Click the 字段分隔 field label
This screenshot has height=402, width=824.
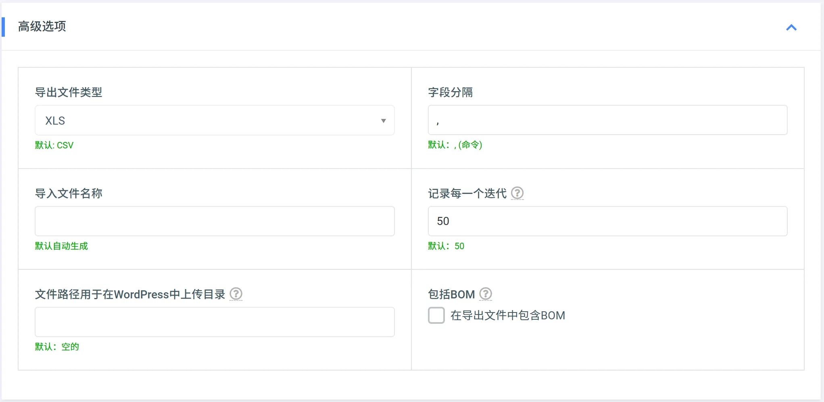tap(450, 92)
